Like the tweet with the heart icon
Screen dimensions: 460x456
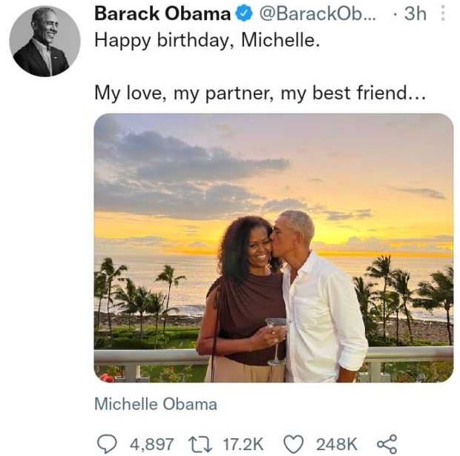click(x=295, y=443)
